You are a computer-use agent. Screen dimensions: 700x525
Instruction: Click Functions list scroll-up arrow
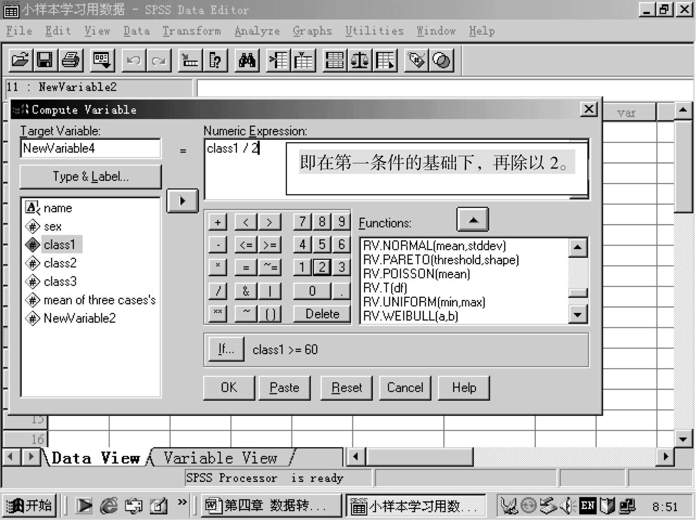point(578,248)
